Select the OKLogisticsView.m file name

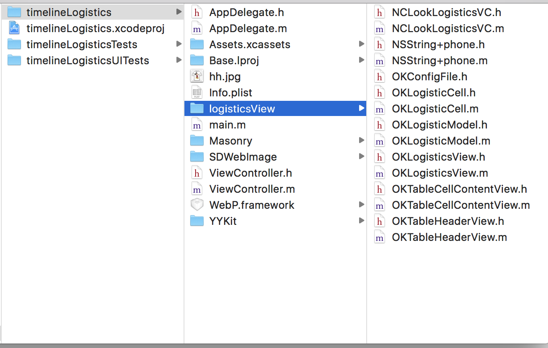[440, 173]
